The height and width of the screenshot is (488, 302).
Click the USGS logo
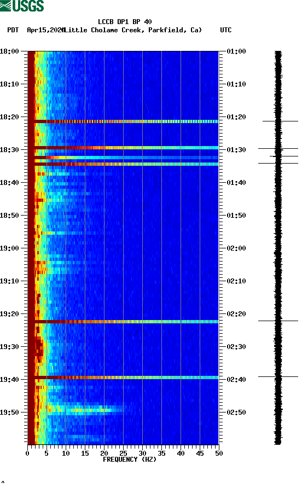(x=22, y=6)
